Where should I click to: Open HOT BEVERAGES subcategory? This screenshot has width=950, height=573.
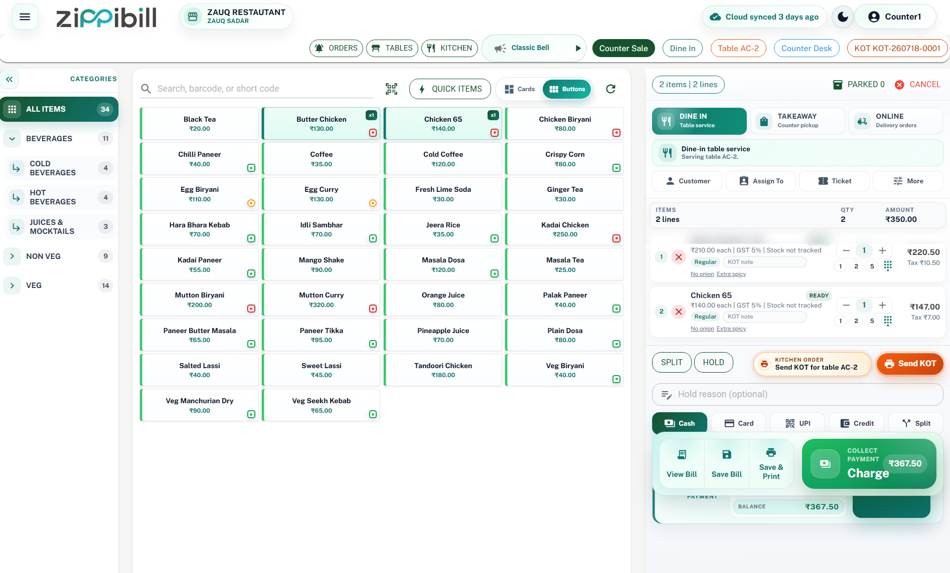pos(60,197)
